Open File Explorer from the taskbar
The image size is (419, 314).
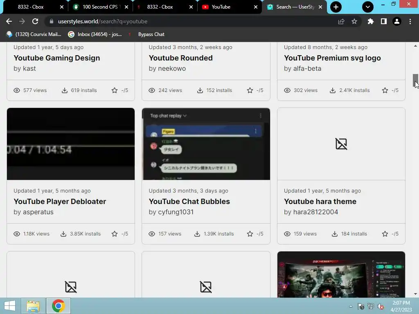click(33, 306)
